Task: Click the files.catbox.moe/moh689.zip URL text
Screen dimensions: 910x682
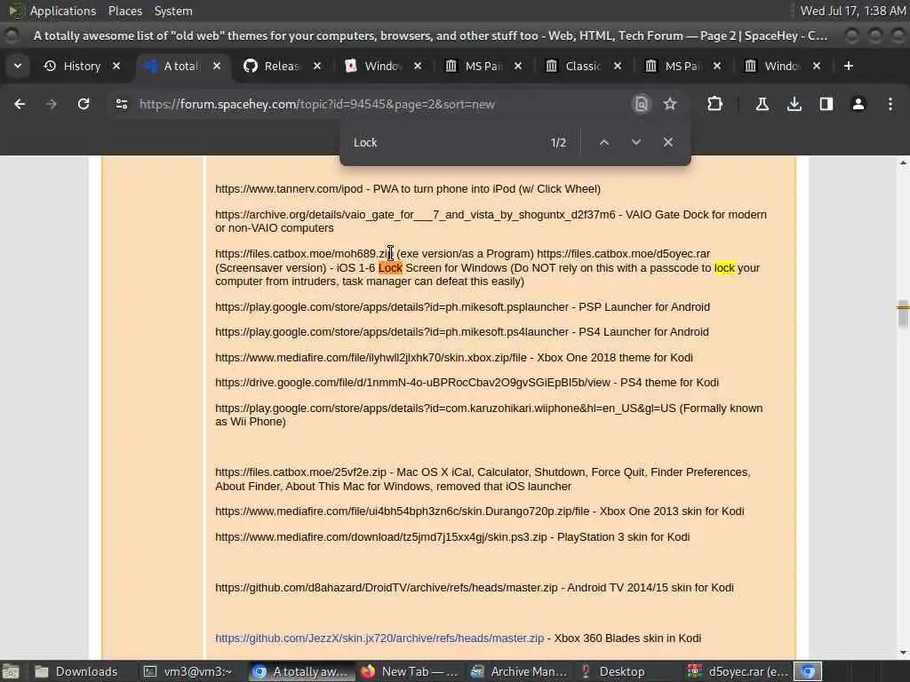Action: pyautogui.click(x=304, y=253)
